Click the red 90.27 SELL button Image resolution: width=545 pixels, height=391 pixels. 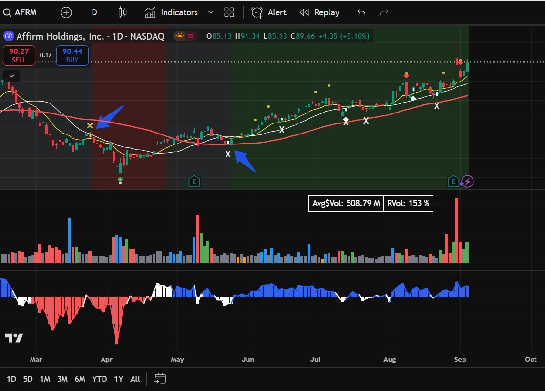[x=19, y=55]
